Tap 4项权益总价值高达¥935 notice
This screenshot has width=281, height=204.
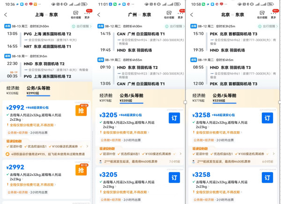(45, 154)
